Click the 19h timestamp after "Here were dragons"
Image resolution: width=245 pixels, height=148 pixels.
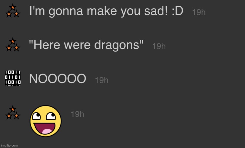point(159,46)
